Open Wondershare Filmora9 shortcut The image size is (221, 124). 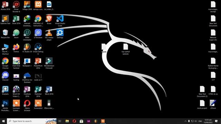click(49, 63)
